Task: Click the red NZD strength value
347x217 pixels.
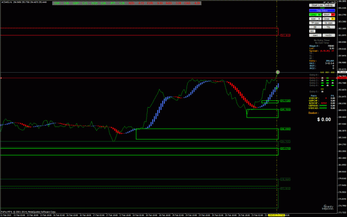Action: (x=141, y=3)
